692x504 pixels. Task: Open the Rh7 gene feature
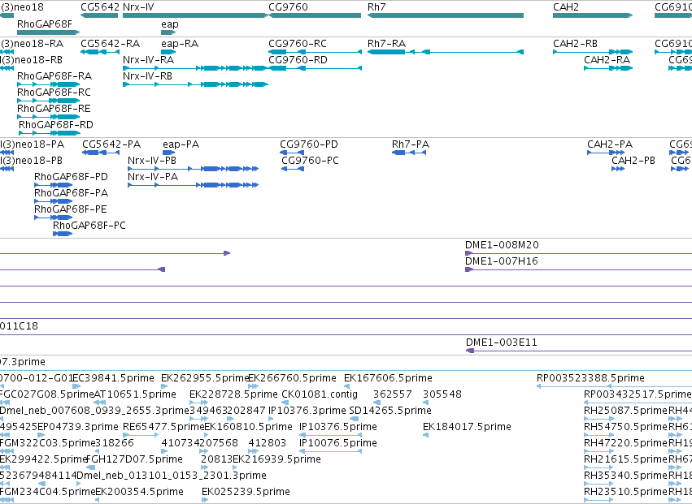[x=446, y=15]
